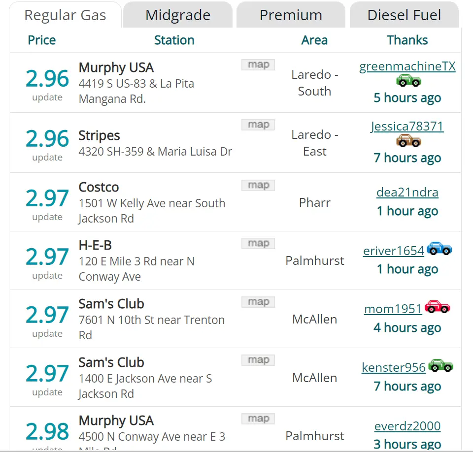Switch to the Midgrade tab
This screenshot has width=473, height=452.
coord(177,15)
